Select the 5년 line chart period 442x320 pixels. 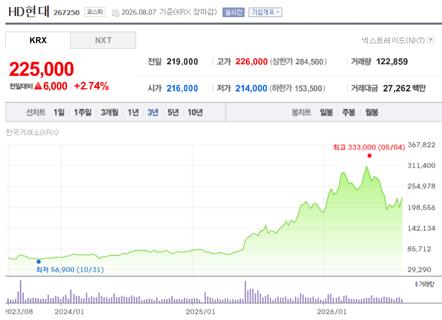(x=173, y=112)
